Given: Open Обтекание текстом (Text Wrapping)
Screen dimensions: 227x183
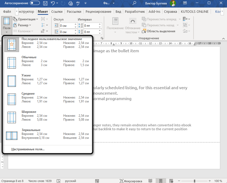Looking at the screenshot, I should point(132,25).
